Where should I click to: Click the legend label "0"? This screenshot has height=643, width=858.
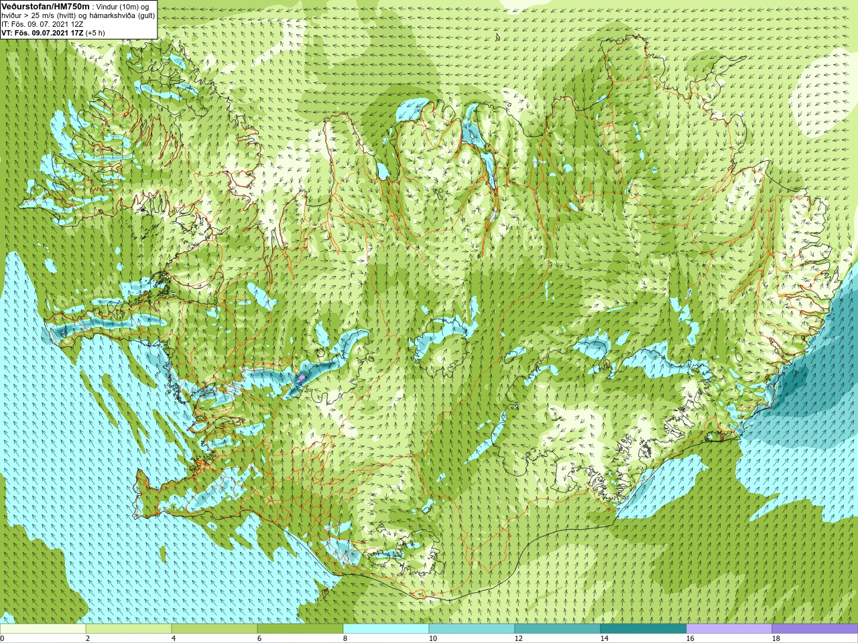[2, 639]
